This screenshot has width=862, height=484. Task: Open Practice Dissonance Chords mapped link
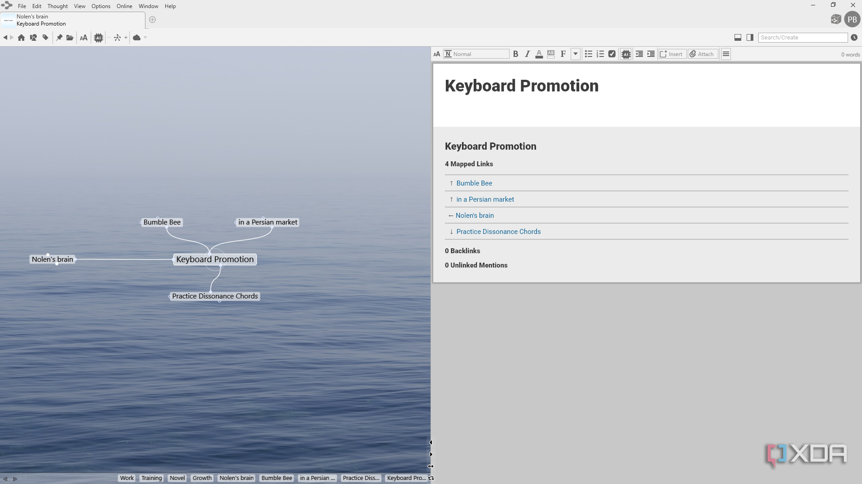pyautogui.click(x=498, y=232)
